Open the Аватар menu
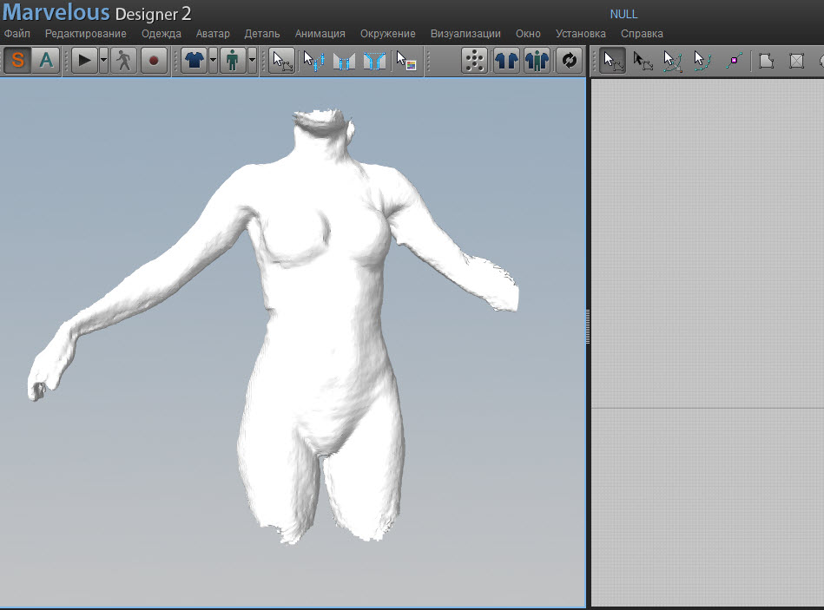 pyautogui.click(x=213, y=34)
